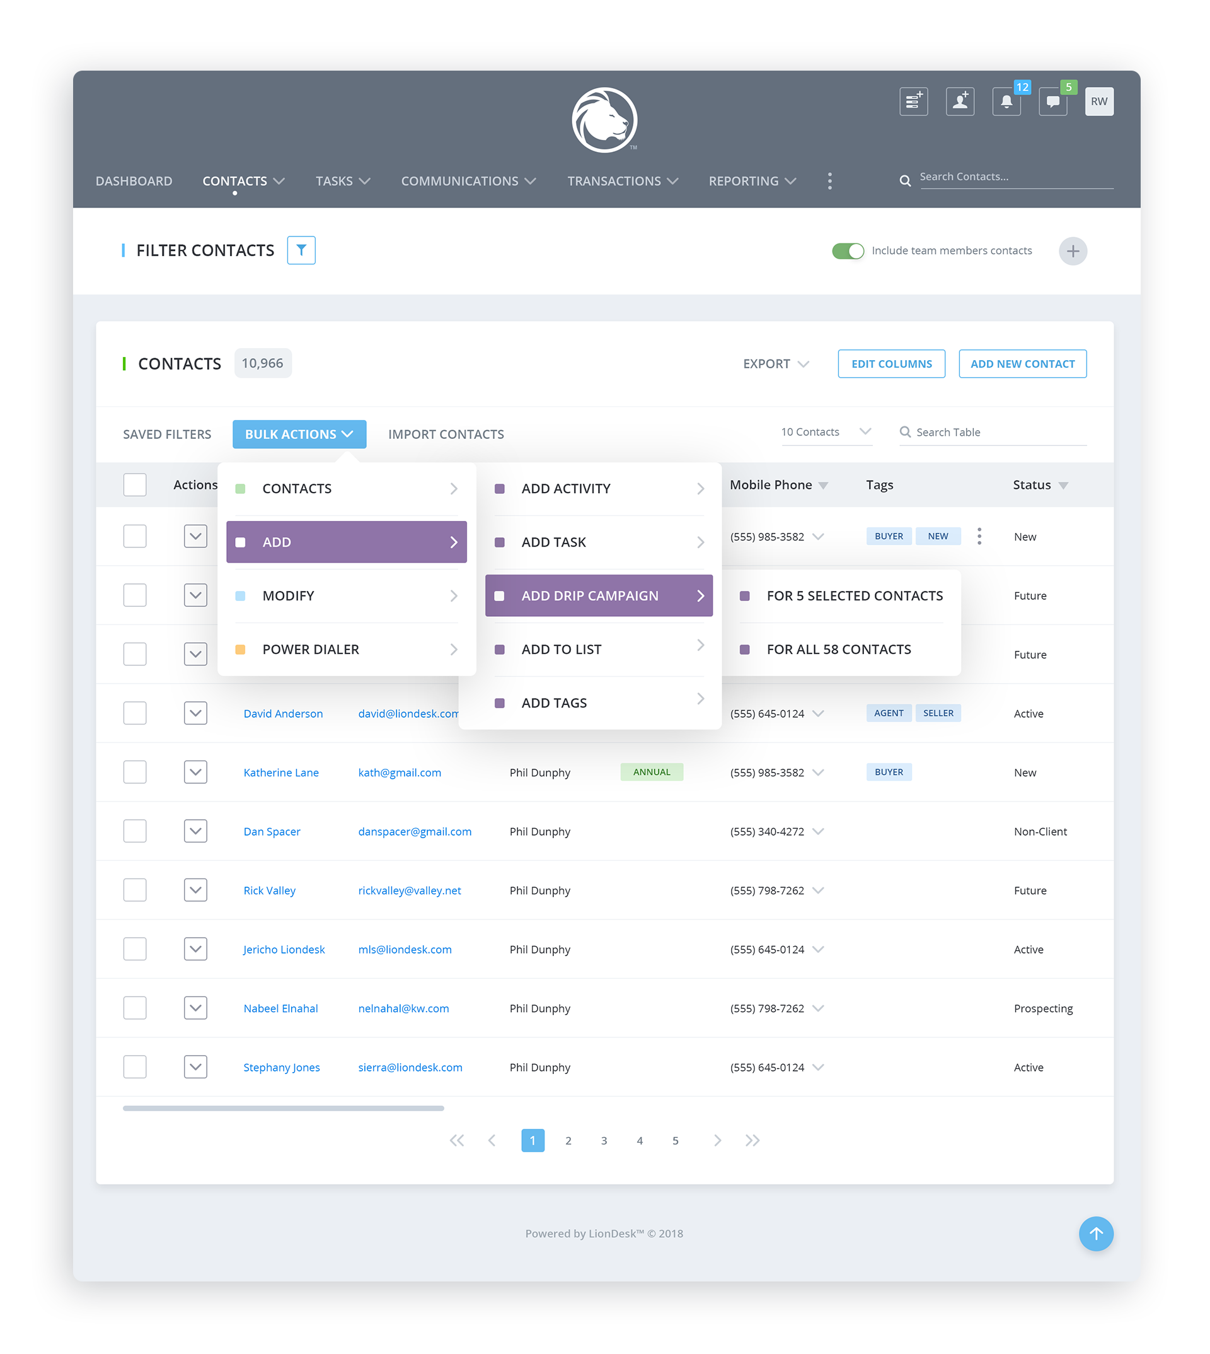The height and width of the screenshot is (1354, 1210).
Task: Expand row actions dropdown for Dan Spacer
Action: coord(195,831)
